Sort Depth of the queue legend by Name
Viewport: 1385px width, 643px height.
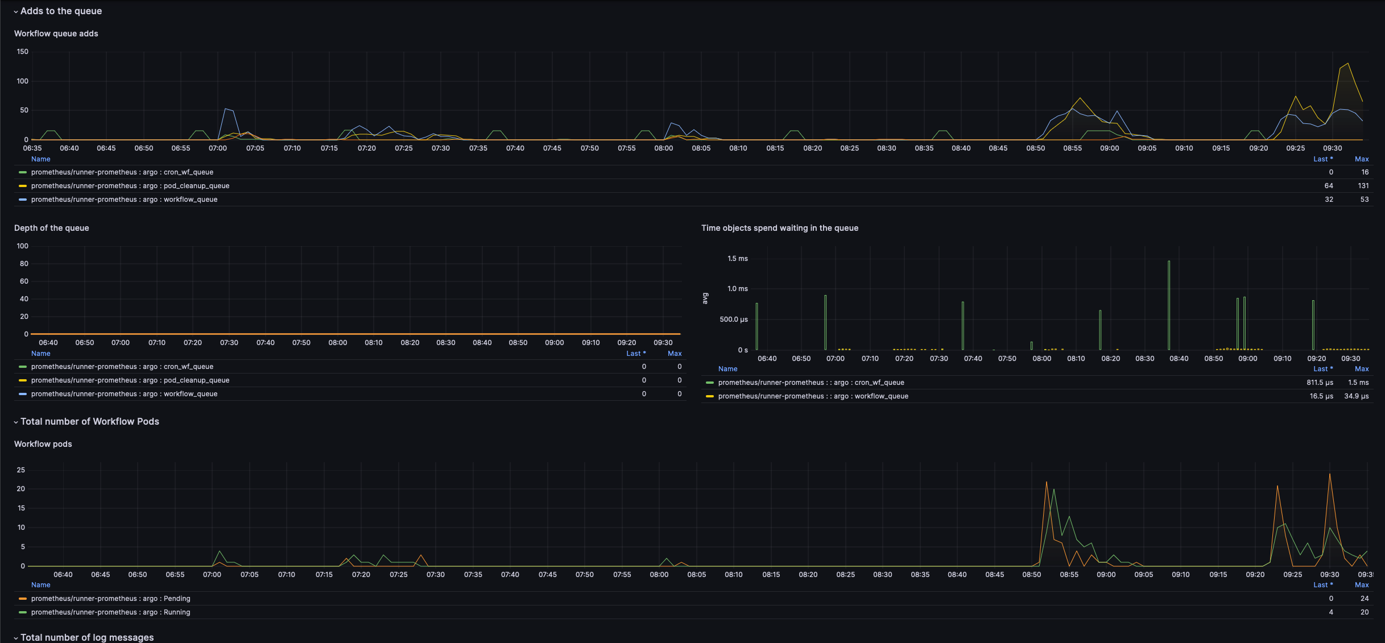[x=40, y=354]
